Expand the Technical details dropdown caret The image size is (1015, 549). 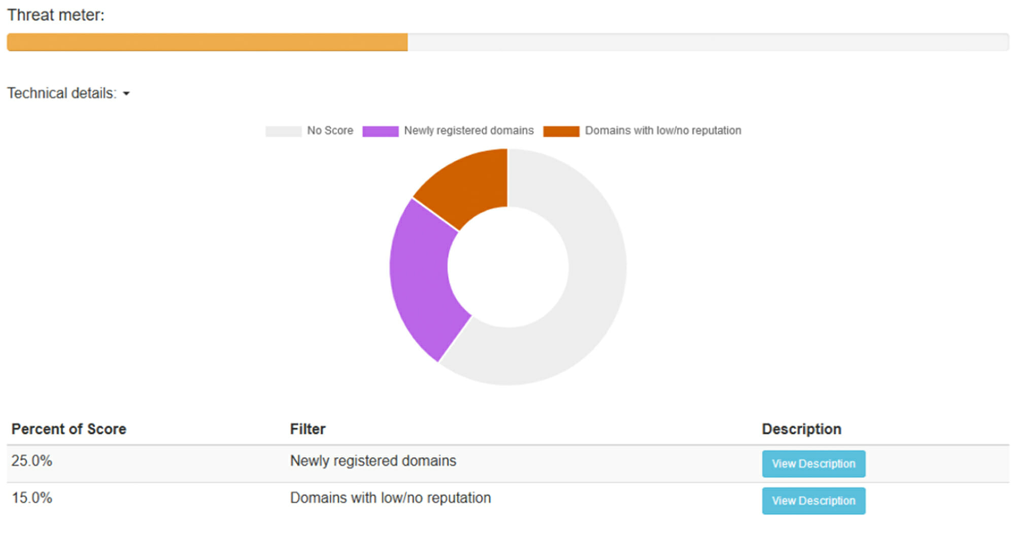[126, 94]
